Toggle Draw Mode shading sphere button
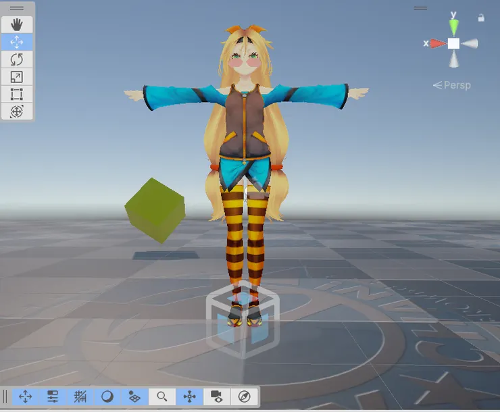The image size is (500, 412). tap(107, 396)
